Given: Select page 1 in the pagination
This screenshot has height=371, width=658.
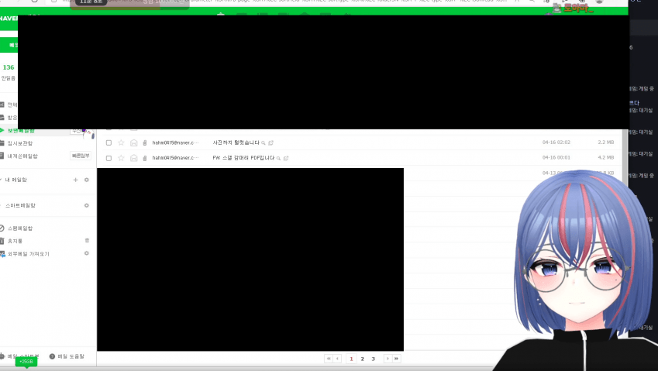Looking at the screenshot, I should (351, 359).
